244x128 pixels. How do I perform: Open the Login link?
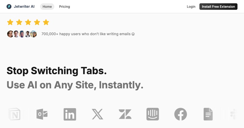[x=191, y=6]
